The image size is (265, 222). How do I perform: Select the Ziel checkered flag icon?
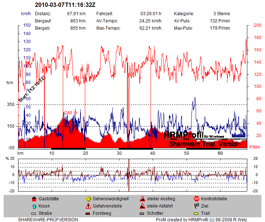pos(196,206)
